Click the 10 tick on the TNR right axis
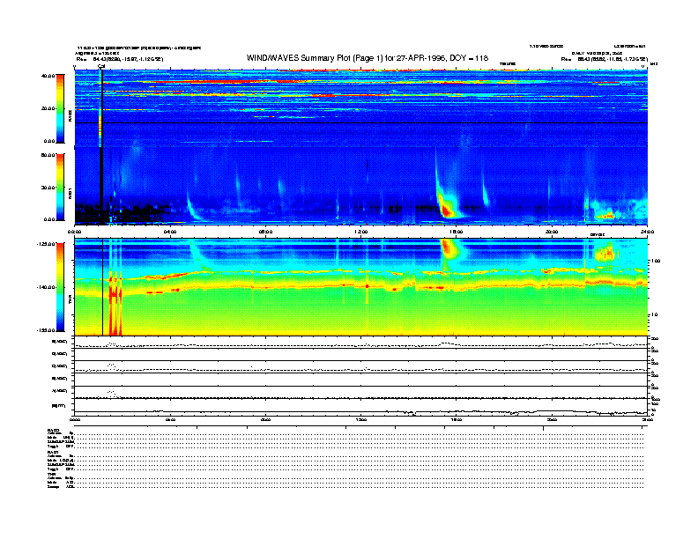 pos(654,314)
